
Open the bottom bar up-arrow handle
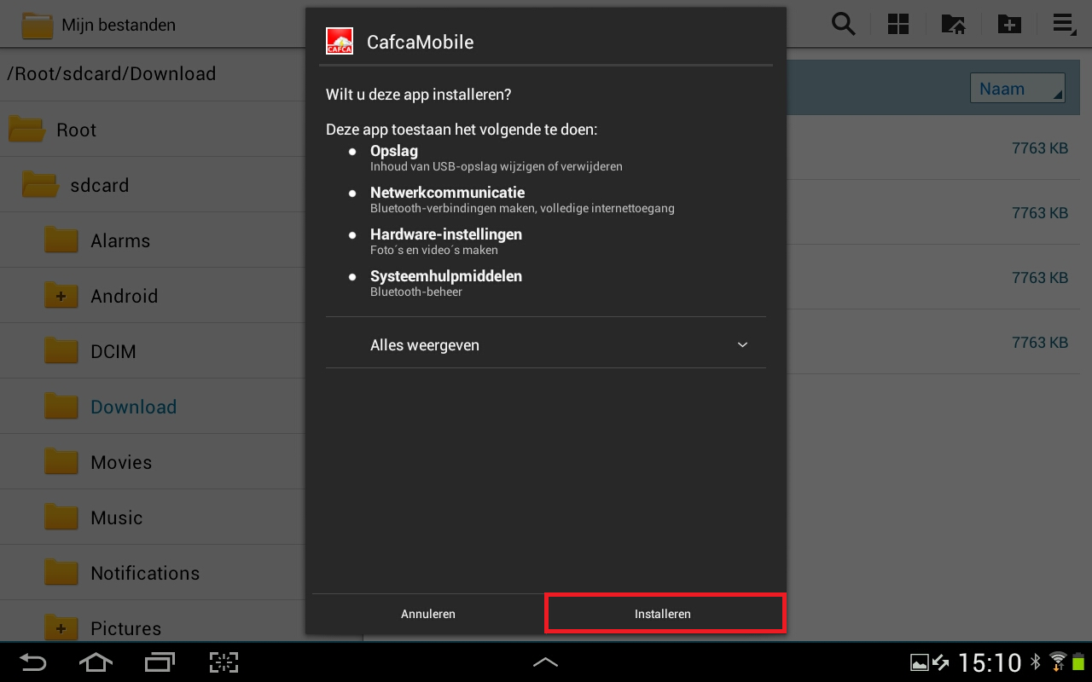pos(546,662)
